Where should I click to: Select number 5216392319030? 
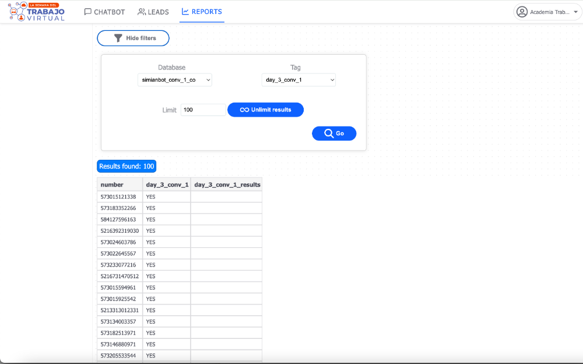120,231
